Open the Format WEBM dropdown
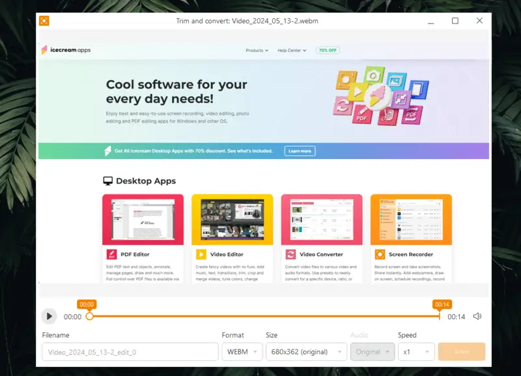 coord(242,352)
